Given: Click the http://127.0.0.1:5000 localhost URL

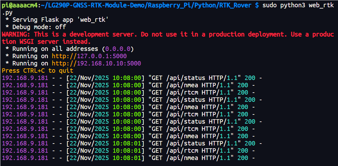Looking at the screenshot, I should point(89,56).
